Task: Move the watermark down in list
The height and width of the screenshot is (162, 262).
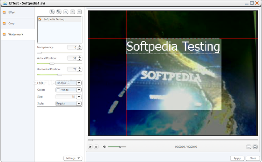Action: click(x=79, y=12)
